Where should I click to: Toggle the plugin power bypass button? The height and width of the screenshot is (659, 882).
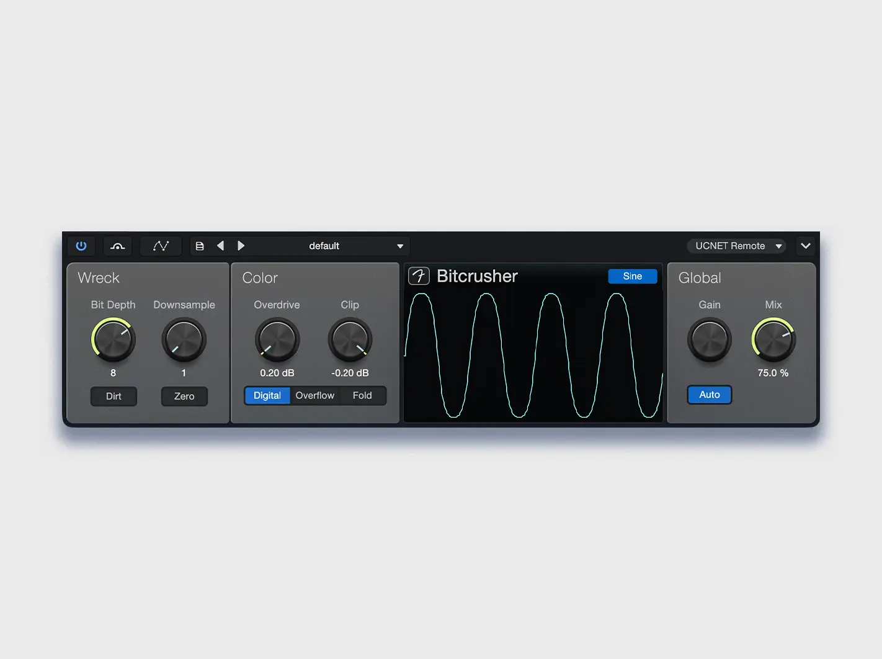click(x=81, y=246)
